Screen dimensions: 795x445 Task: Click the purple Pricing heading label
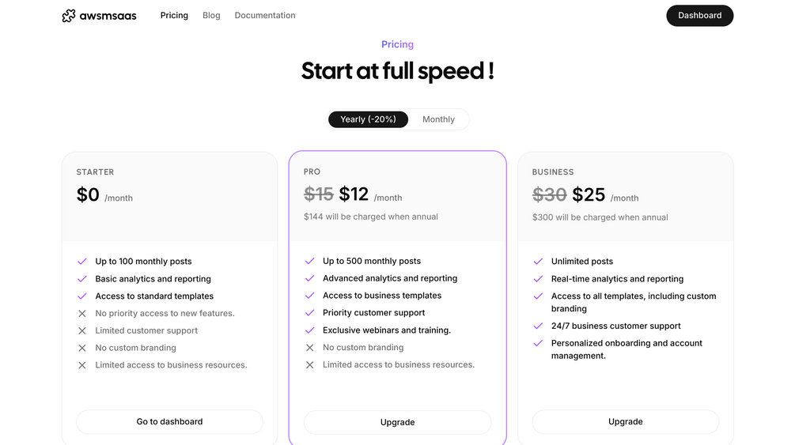[x=397, y=45]
